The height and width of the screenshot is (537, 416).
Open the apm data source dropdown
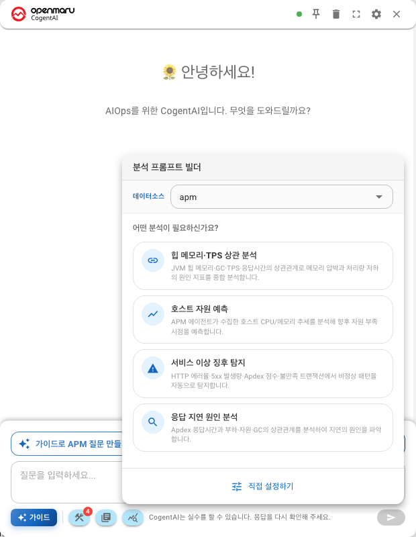point(281,197)
